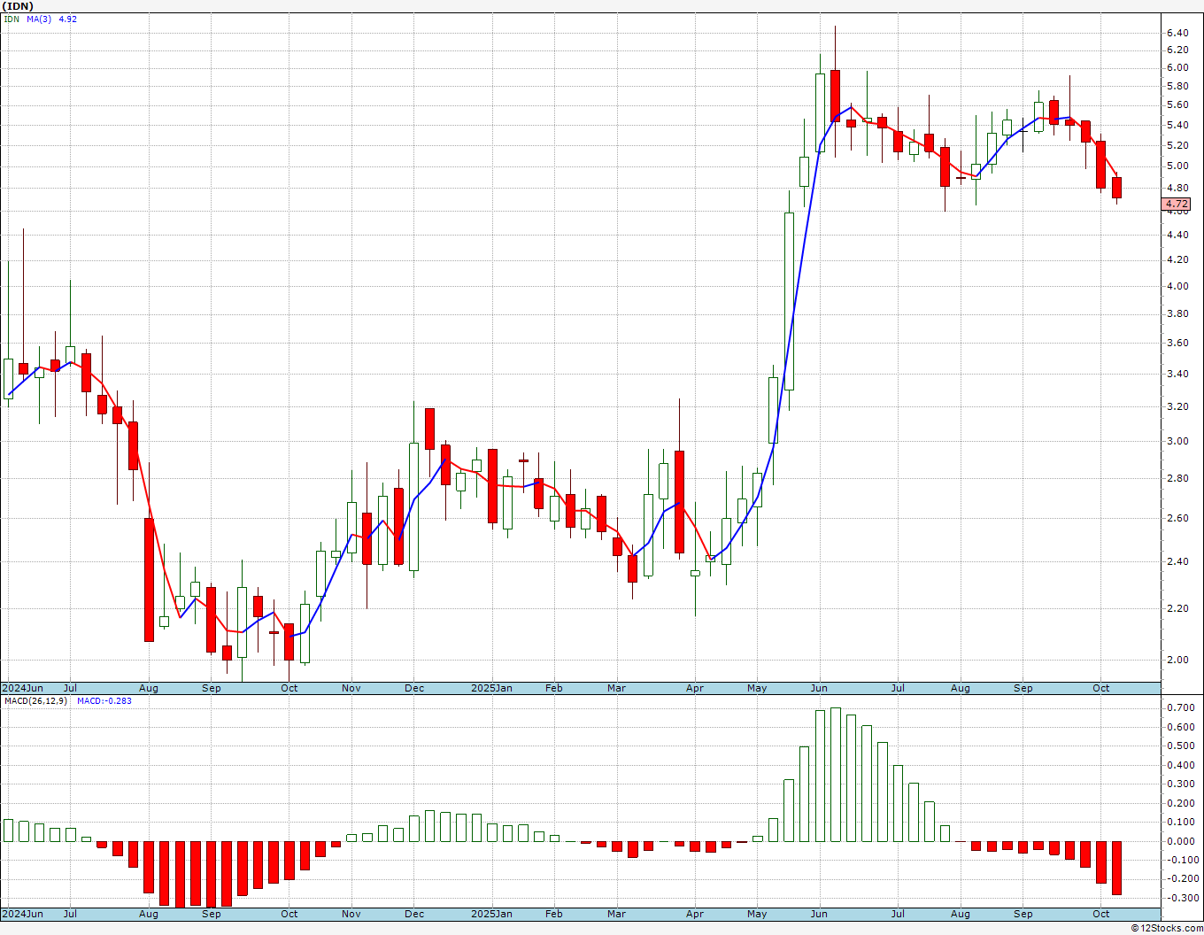Select 2025Jan on the price chart date axis

[491, 688]
